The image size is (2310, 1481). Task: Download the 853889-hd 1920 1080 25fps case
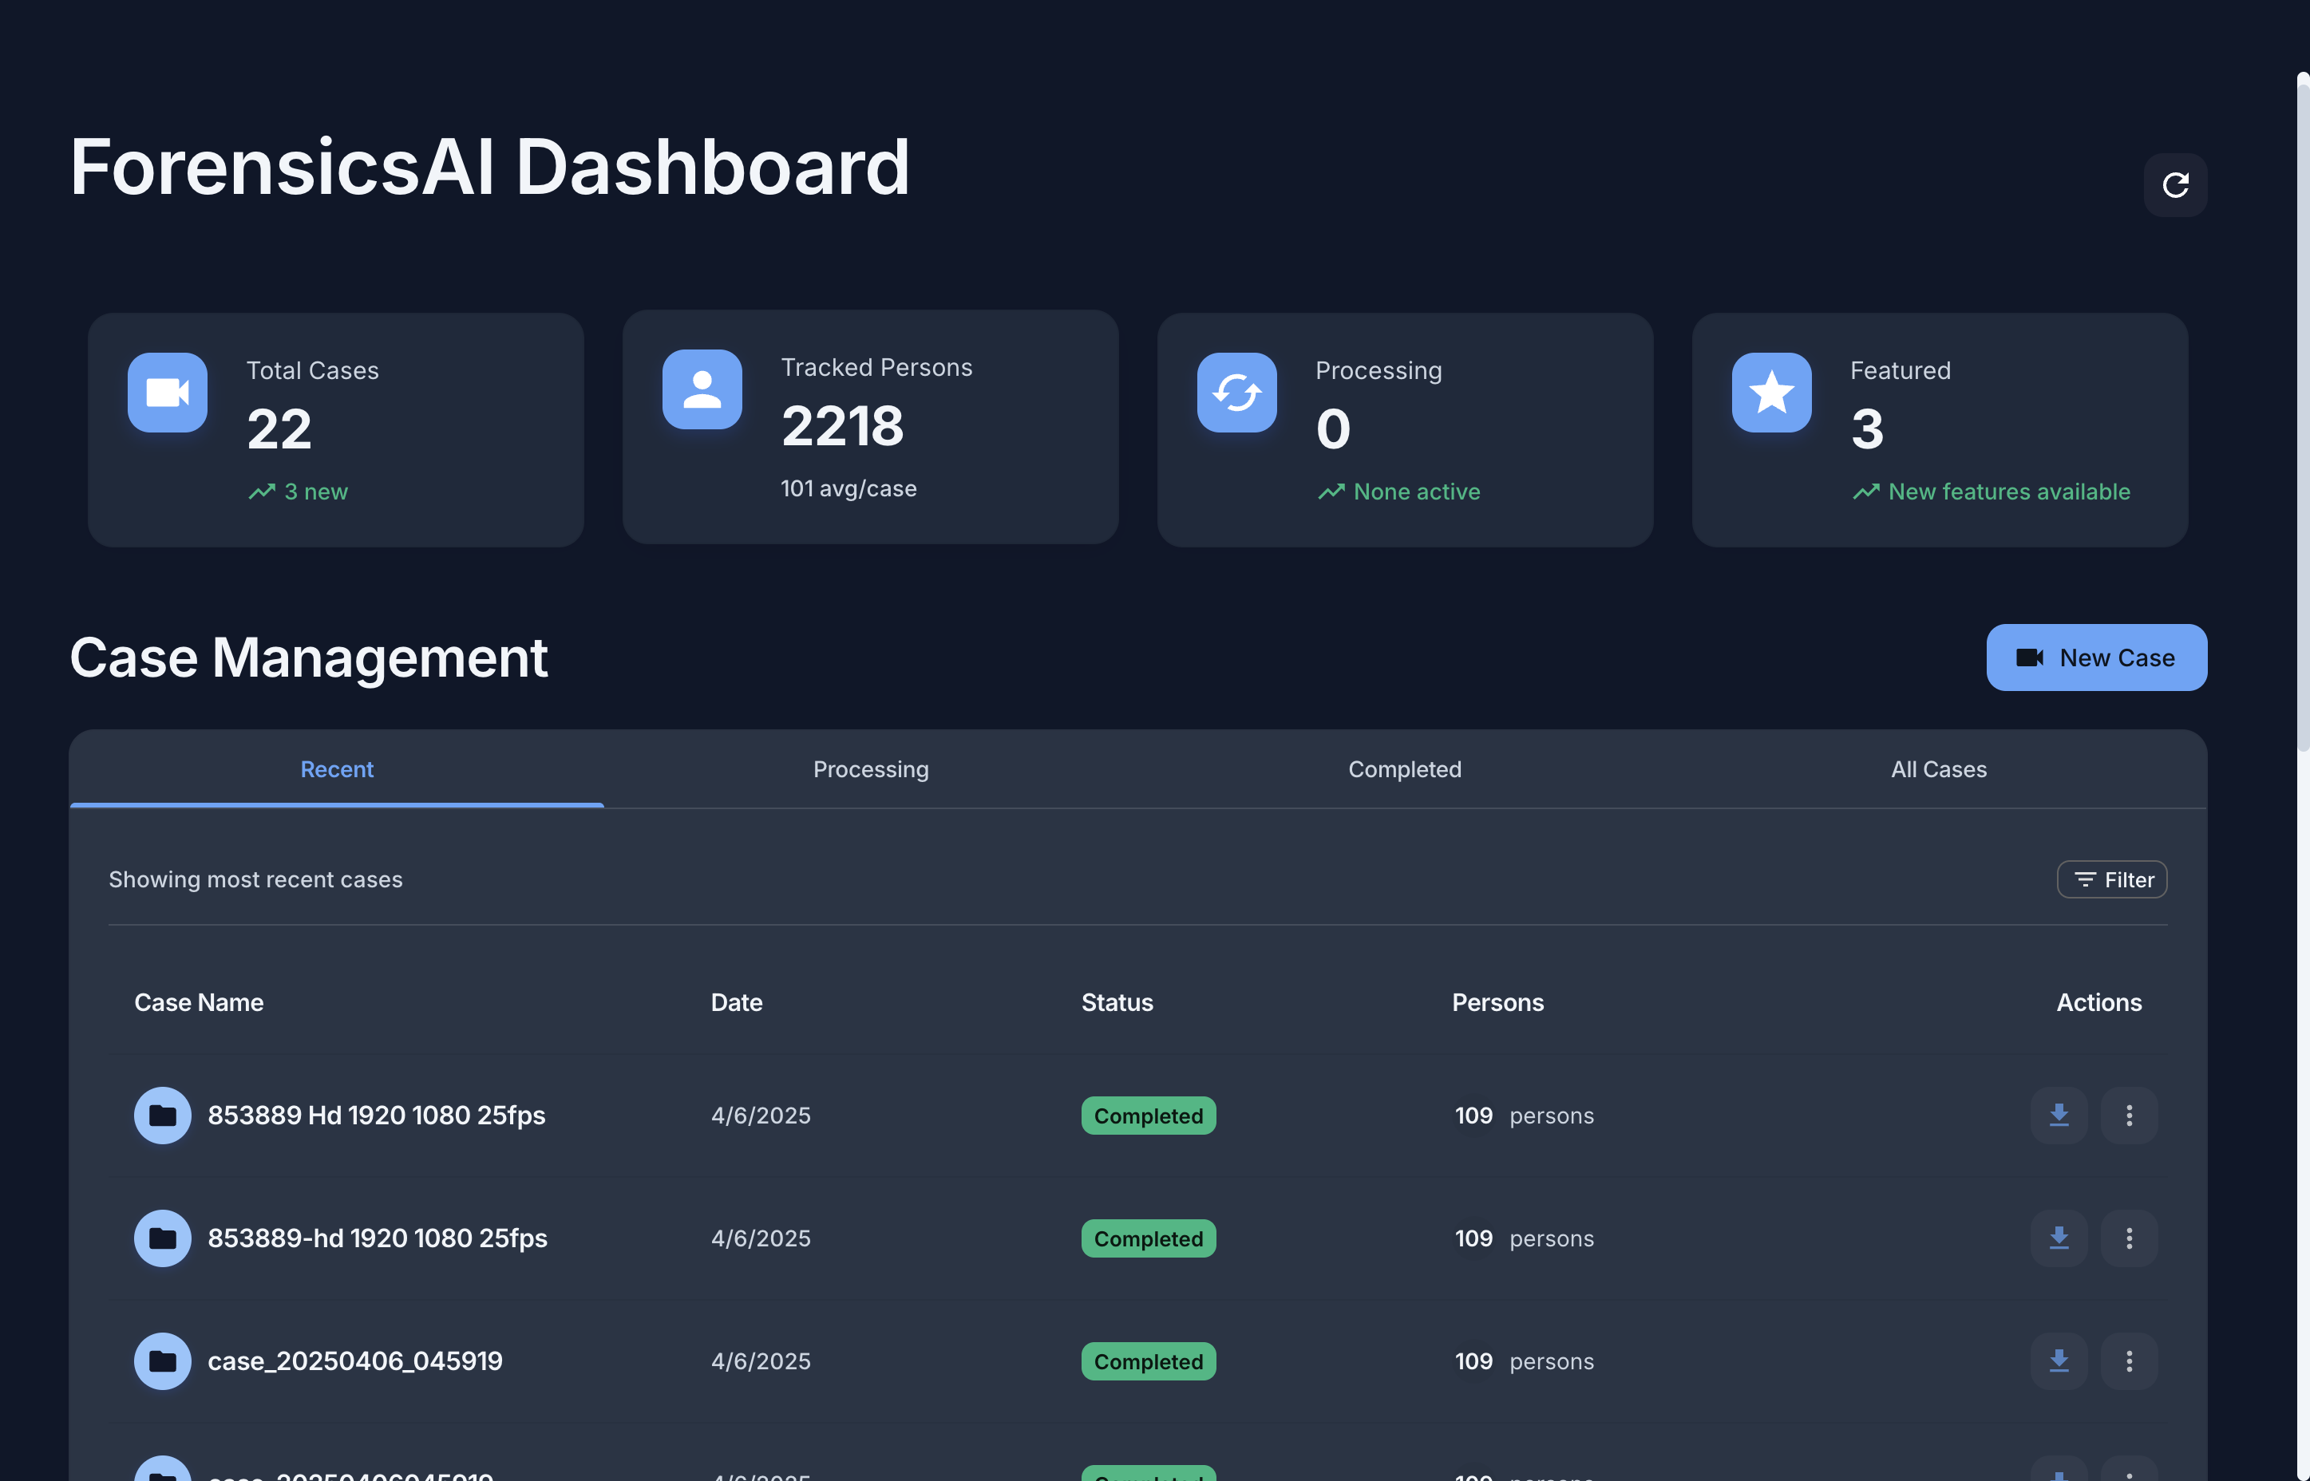point(2058,1238)
